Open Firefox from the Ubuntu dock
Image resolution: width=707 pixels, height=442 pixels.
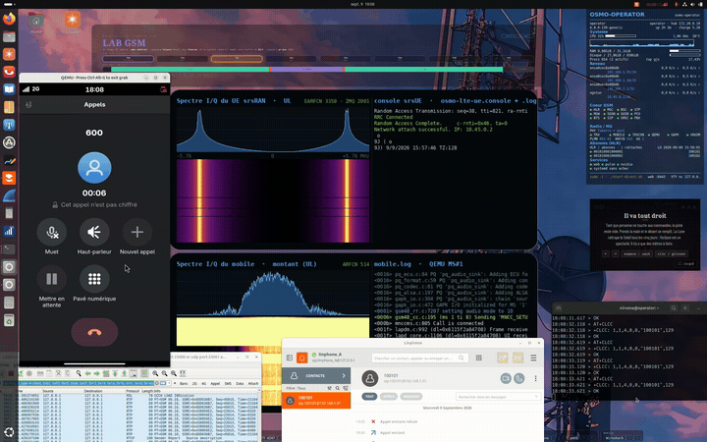9,19
